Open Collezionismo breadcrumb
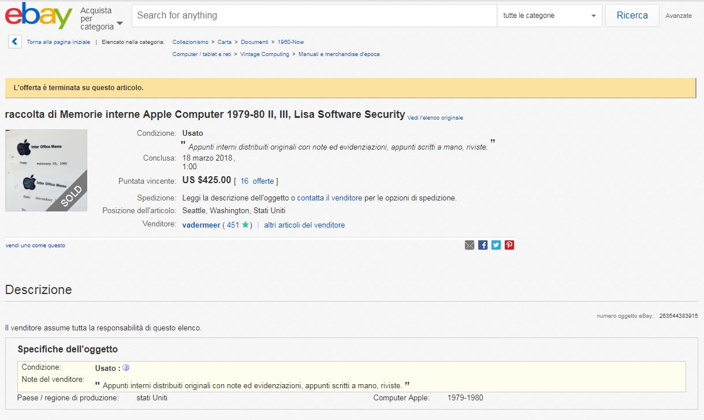This screenshot has height=420, width=704. 191,42
